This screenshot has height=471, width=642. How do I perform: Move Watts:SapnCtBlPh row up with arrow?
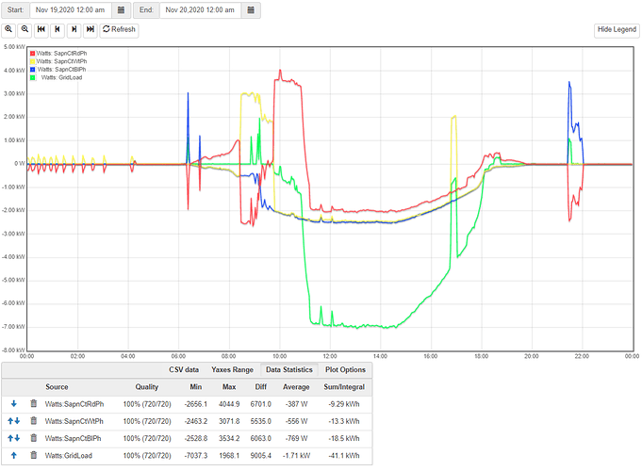point(10,438)
